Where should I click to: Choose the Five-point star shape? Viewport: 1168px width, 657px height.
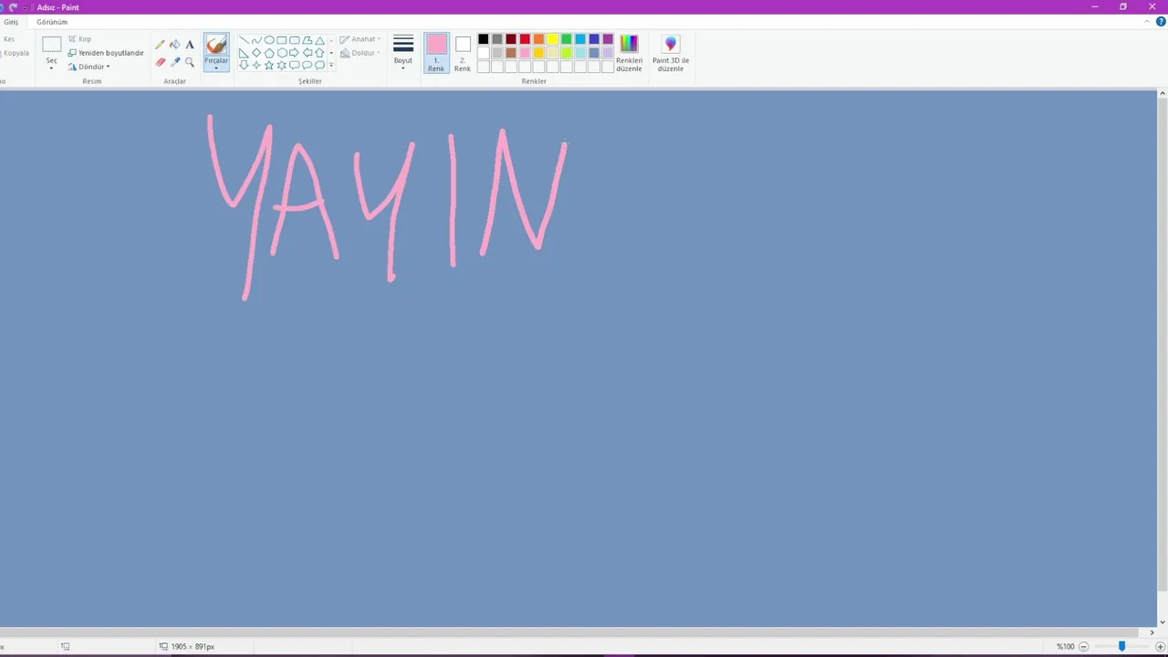[269, 65]
